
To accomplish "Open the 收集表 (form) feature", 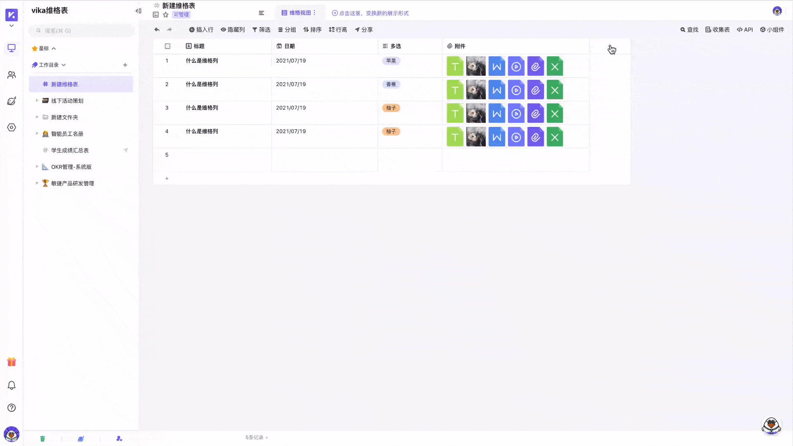I will pyautogui.click(x=717, y=29).
